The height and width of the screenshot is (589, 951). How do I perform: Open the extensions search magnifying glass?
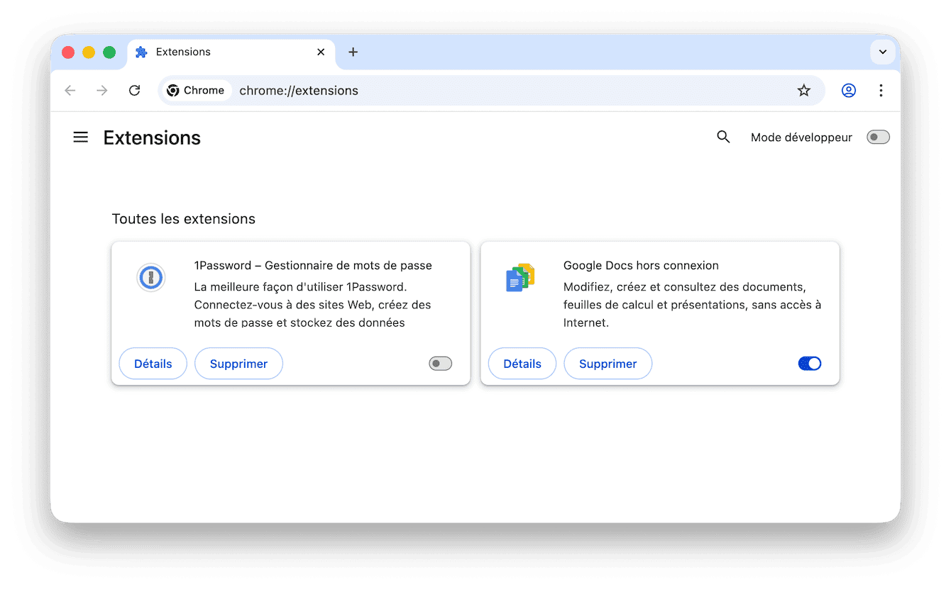[723, 137]
